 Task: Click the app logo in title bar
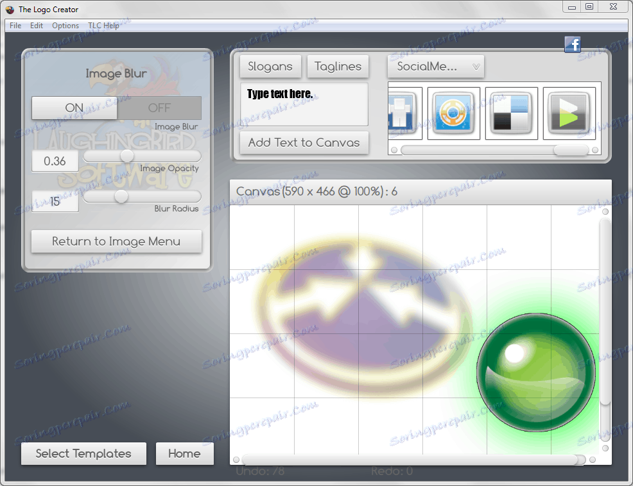click(10, 9)
